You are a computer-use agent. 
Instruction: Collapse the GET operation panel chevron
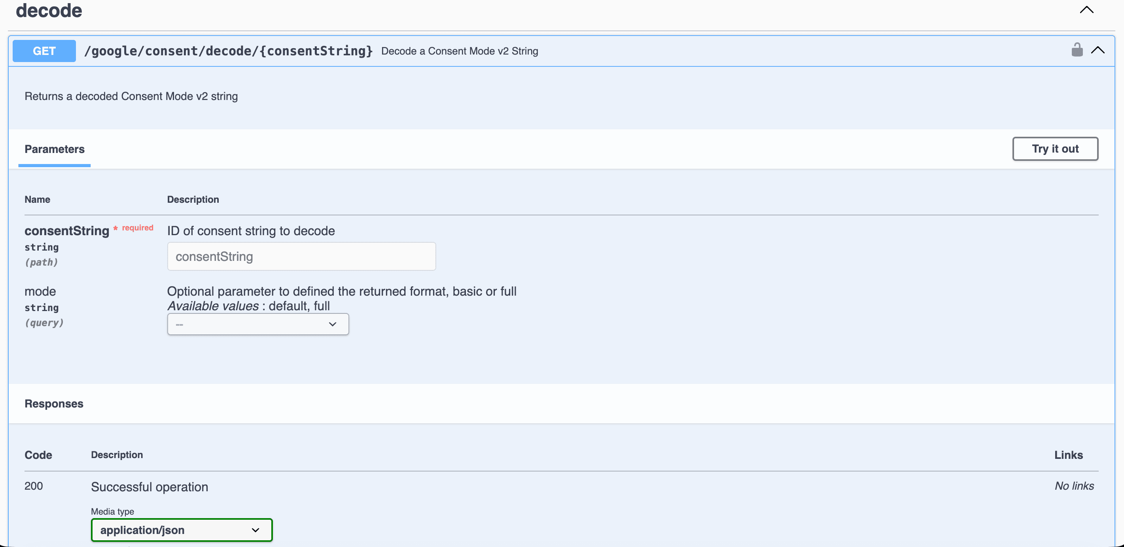tap(1099, 51)
